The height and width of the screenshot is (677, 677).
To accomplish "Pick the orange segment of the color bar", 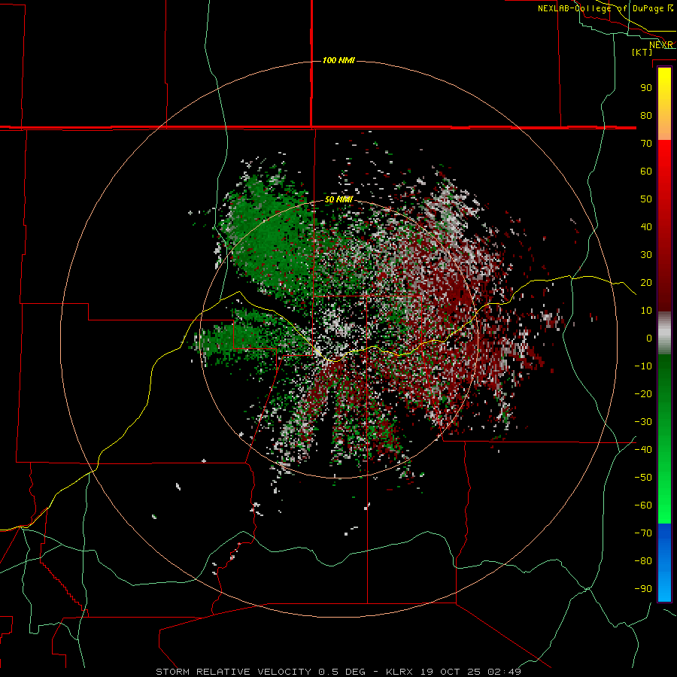I will pyautogui.click(x=664, y=125).
